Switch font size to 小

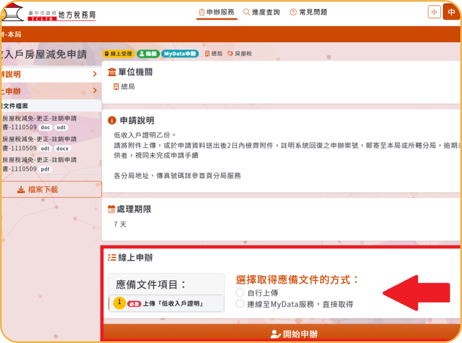click(434, 12)
